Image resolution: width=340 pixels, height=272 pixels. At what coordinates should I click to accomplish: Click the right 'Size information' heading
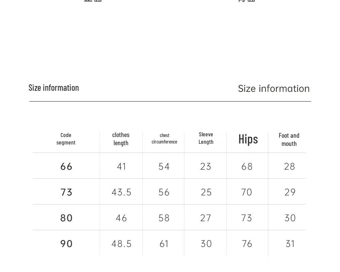tap(274, 89)
